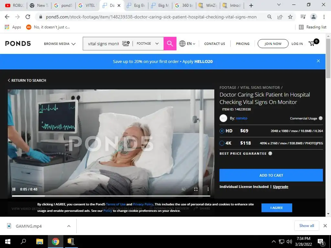
Task: Open the Pricing page
Action: tap(242, 44)
